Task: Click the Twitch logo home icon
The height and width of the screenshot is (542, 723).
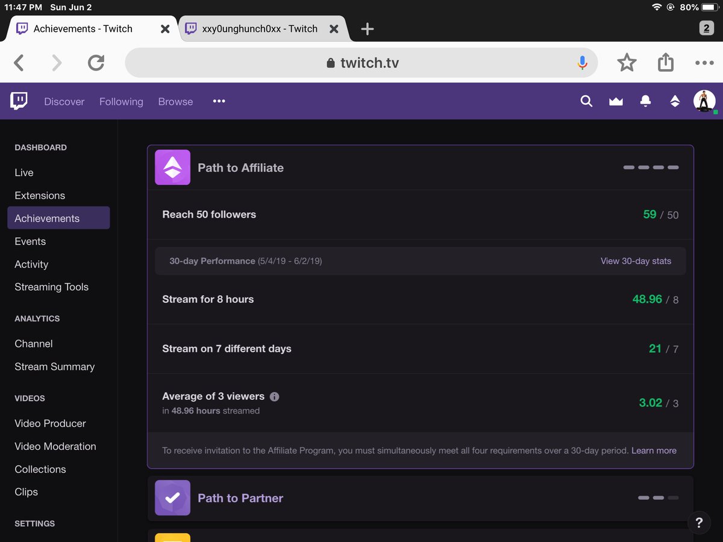Action: pyautogui.click(x=19, y=101)
